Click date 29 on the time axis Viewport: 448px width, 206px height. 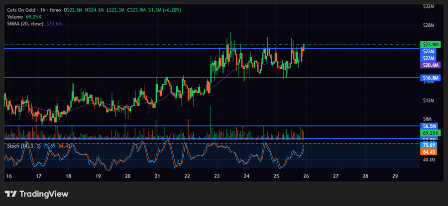pyautogui.click(x=395, y=176)
